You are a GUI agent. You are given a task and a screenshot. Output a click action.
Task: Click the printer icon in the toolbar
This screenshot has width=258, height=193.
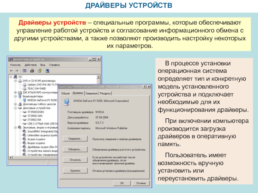pyautogui.click(x=32, y=70)
